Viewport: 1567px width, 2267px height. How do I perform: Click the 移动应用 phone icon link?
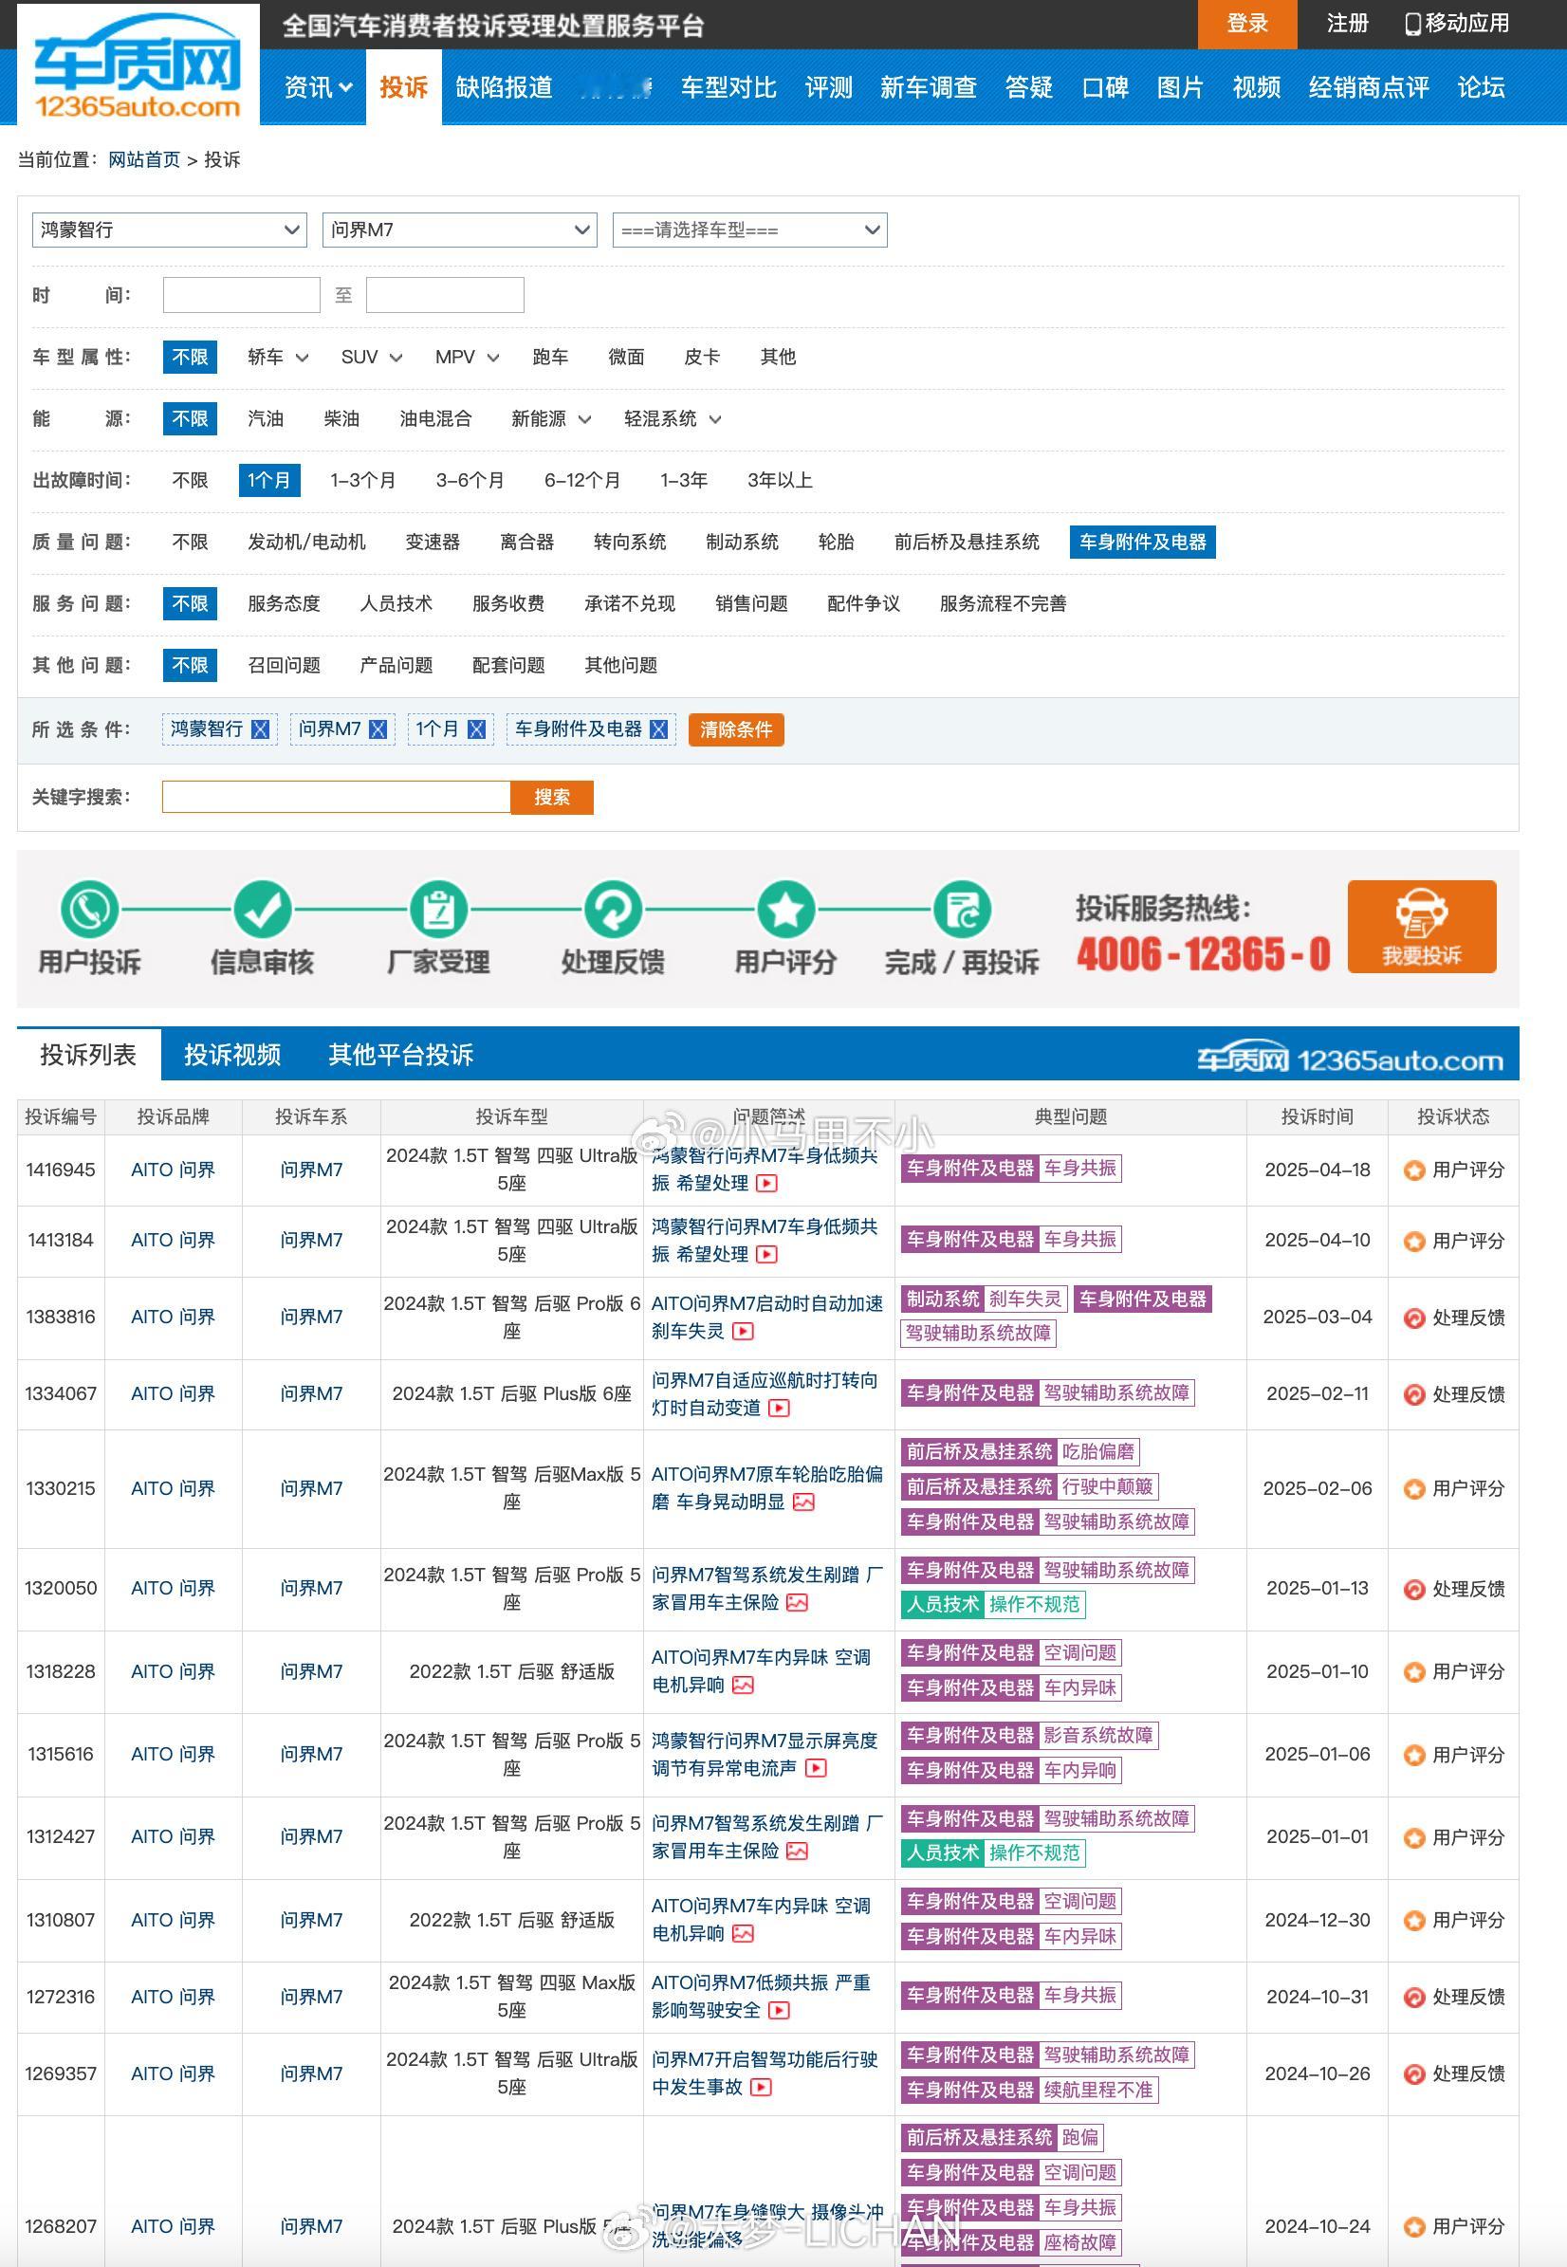click(1457, 24)
